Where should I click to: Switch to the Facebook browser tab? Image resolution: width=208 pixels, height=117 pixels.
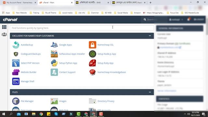tap(129, 3)
